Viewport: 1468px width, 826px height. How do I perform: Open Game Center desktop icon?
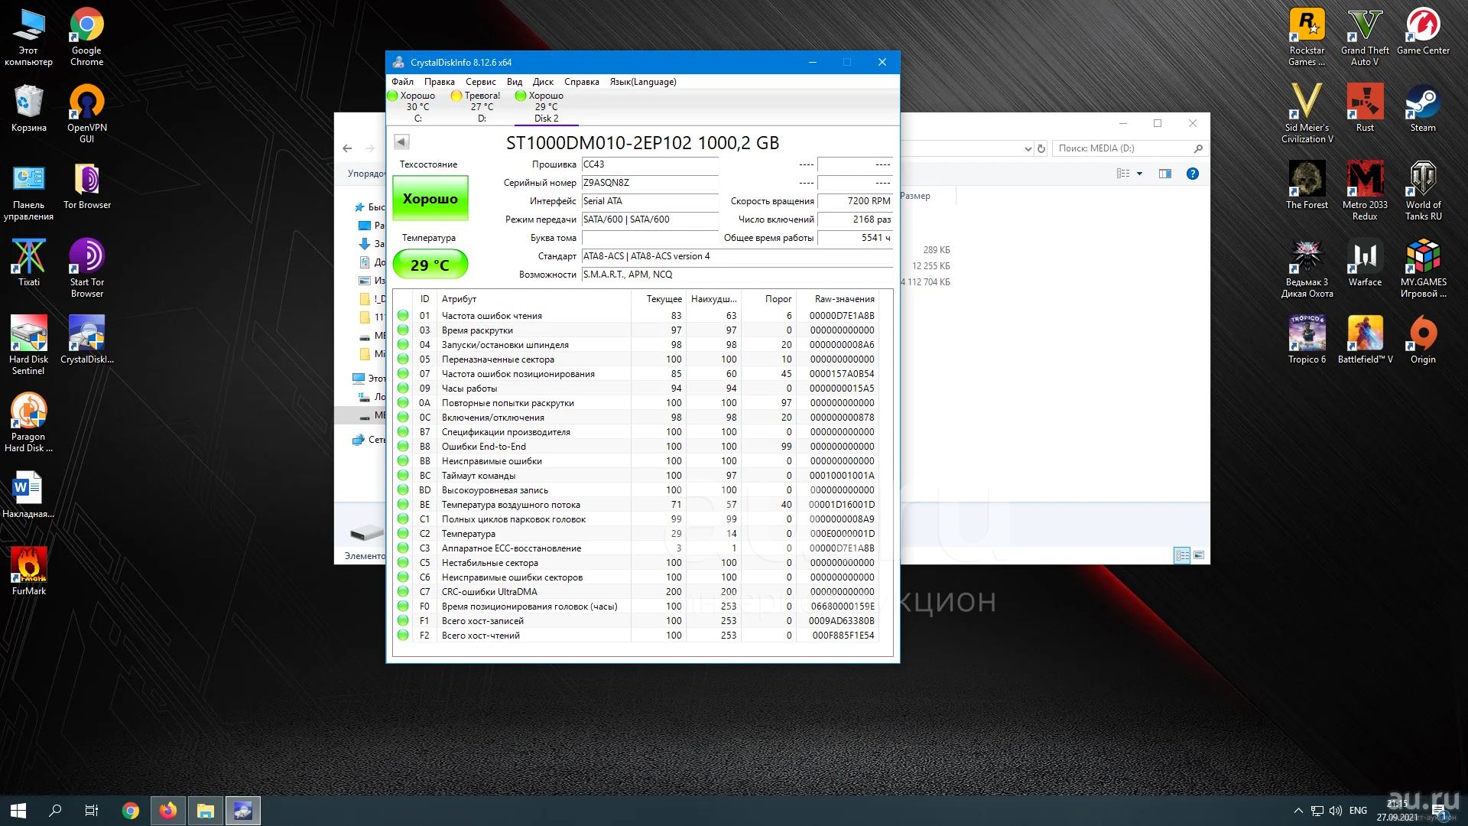coord(1423,31)
